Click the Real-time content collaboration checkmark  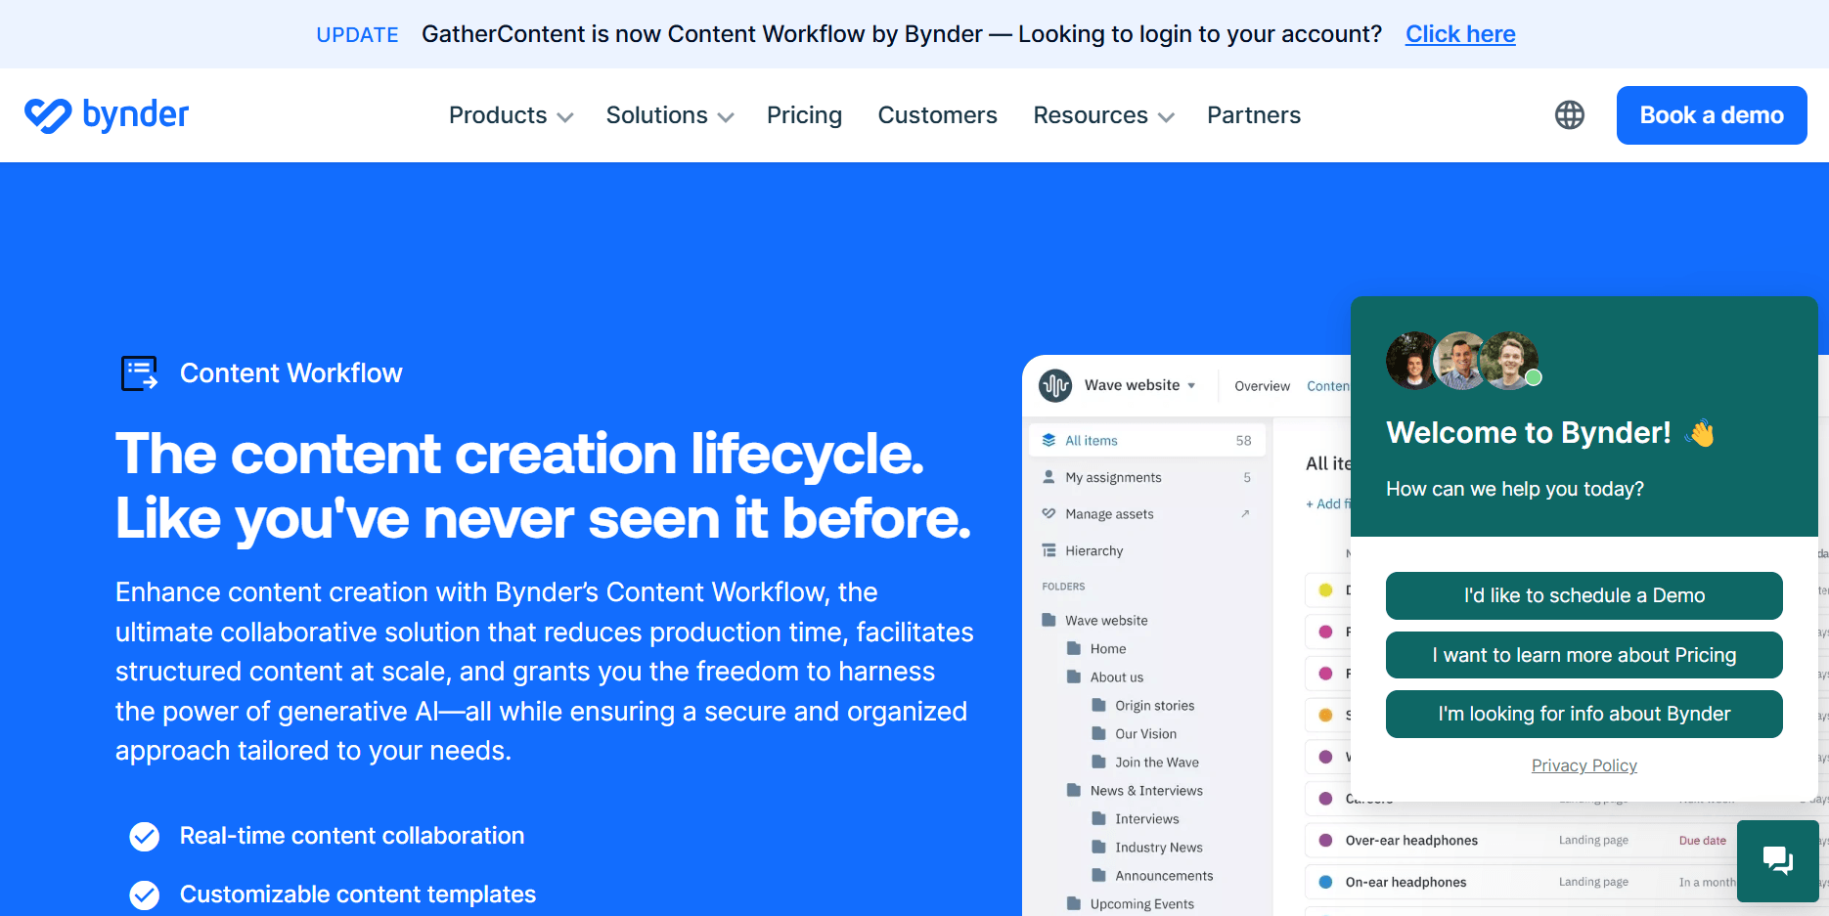point(145,837)
